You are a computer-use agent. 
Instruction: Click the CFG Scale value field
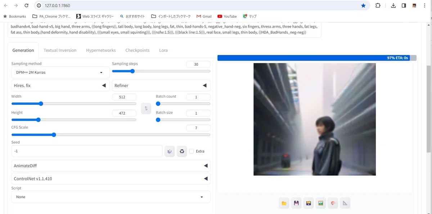198,128
